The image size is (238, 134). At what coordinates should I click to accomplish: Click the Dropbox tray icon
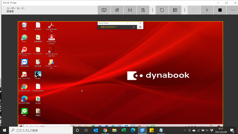[212, 131]
